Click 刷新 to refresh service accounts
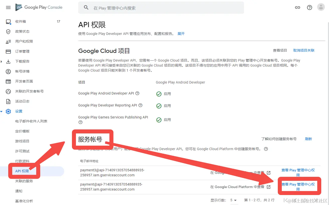329x205 pixels. [309, 139]
